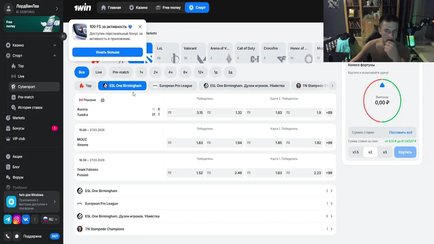Viewport: 434px width, 244px height.
Task: Click Сумма ставки input field
Action: (368, 133)
